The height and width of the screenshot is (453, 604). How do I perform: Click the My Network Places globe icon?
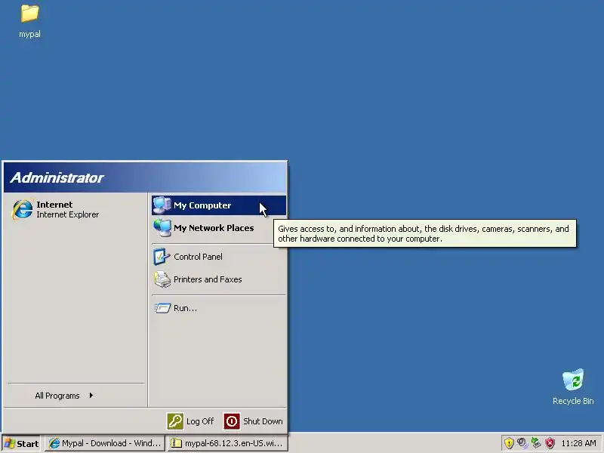(x=162, y=228)
